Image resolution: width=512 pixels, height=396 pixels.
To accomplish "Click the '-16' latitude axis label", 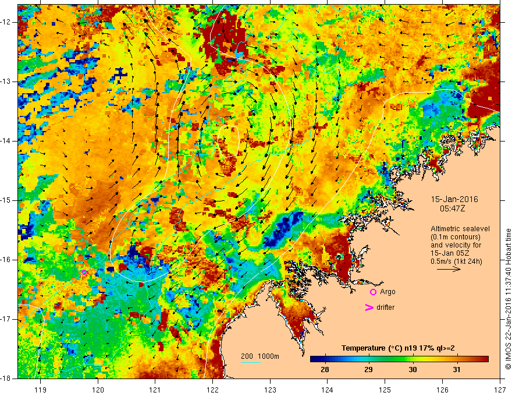I will (6, 260).
